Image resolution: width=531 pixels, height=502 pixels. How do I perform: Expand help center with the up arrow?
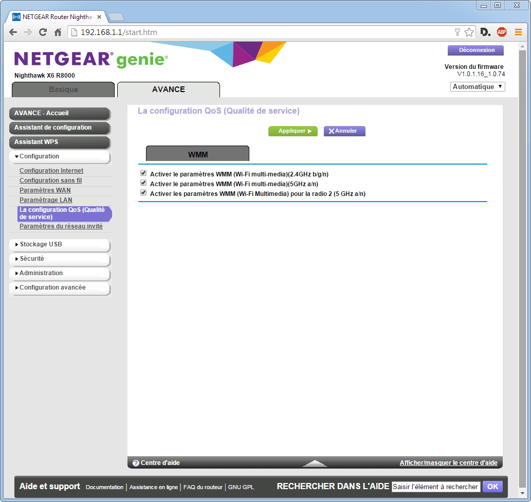(315, 463)
